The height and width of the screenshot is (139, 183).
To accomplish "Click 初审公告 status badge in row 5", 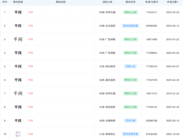I will (130, 66).
